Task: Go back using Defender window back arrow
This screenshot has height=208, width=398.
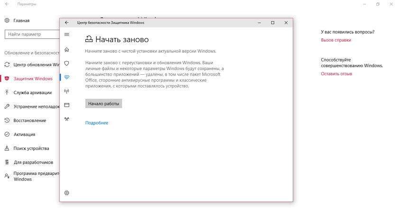Action: pos(67,23)
